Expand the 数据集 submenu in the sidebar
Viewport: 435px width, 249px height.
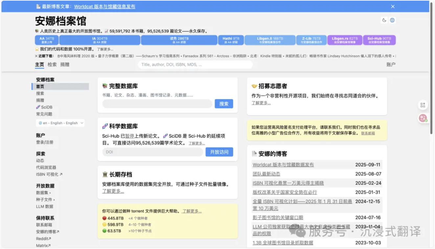point(43,193)
